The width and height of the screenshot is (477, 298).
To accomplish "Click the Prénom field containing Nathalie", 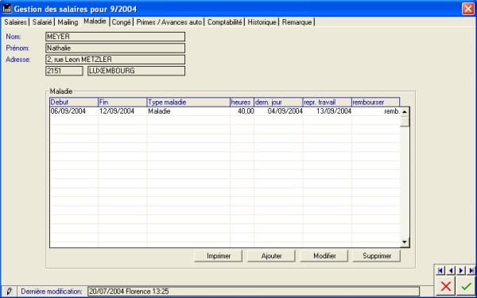I will (x=115, y=48).
